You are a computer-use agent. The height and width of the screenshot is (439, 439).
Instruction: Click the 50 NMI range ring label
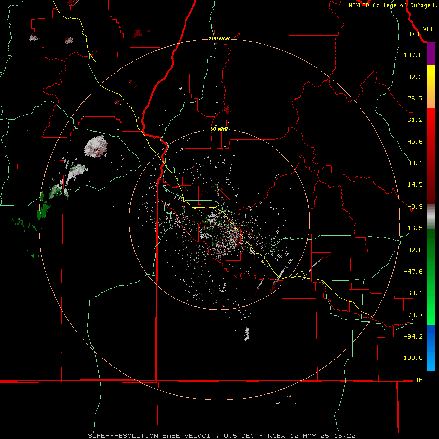219,129
